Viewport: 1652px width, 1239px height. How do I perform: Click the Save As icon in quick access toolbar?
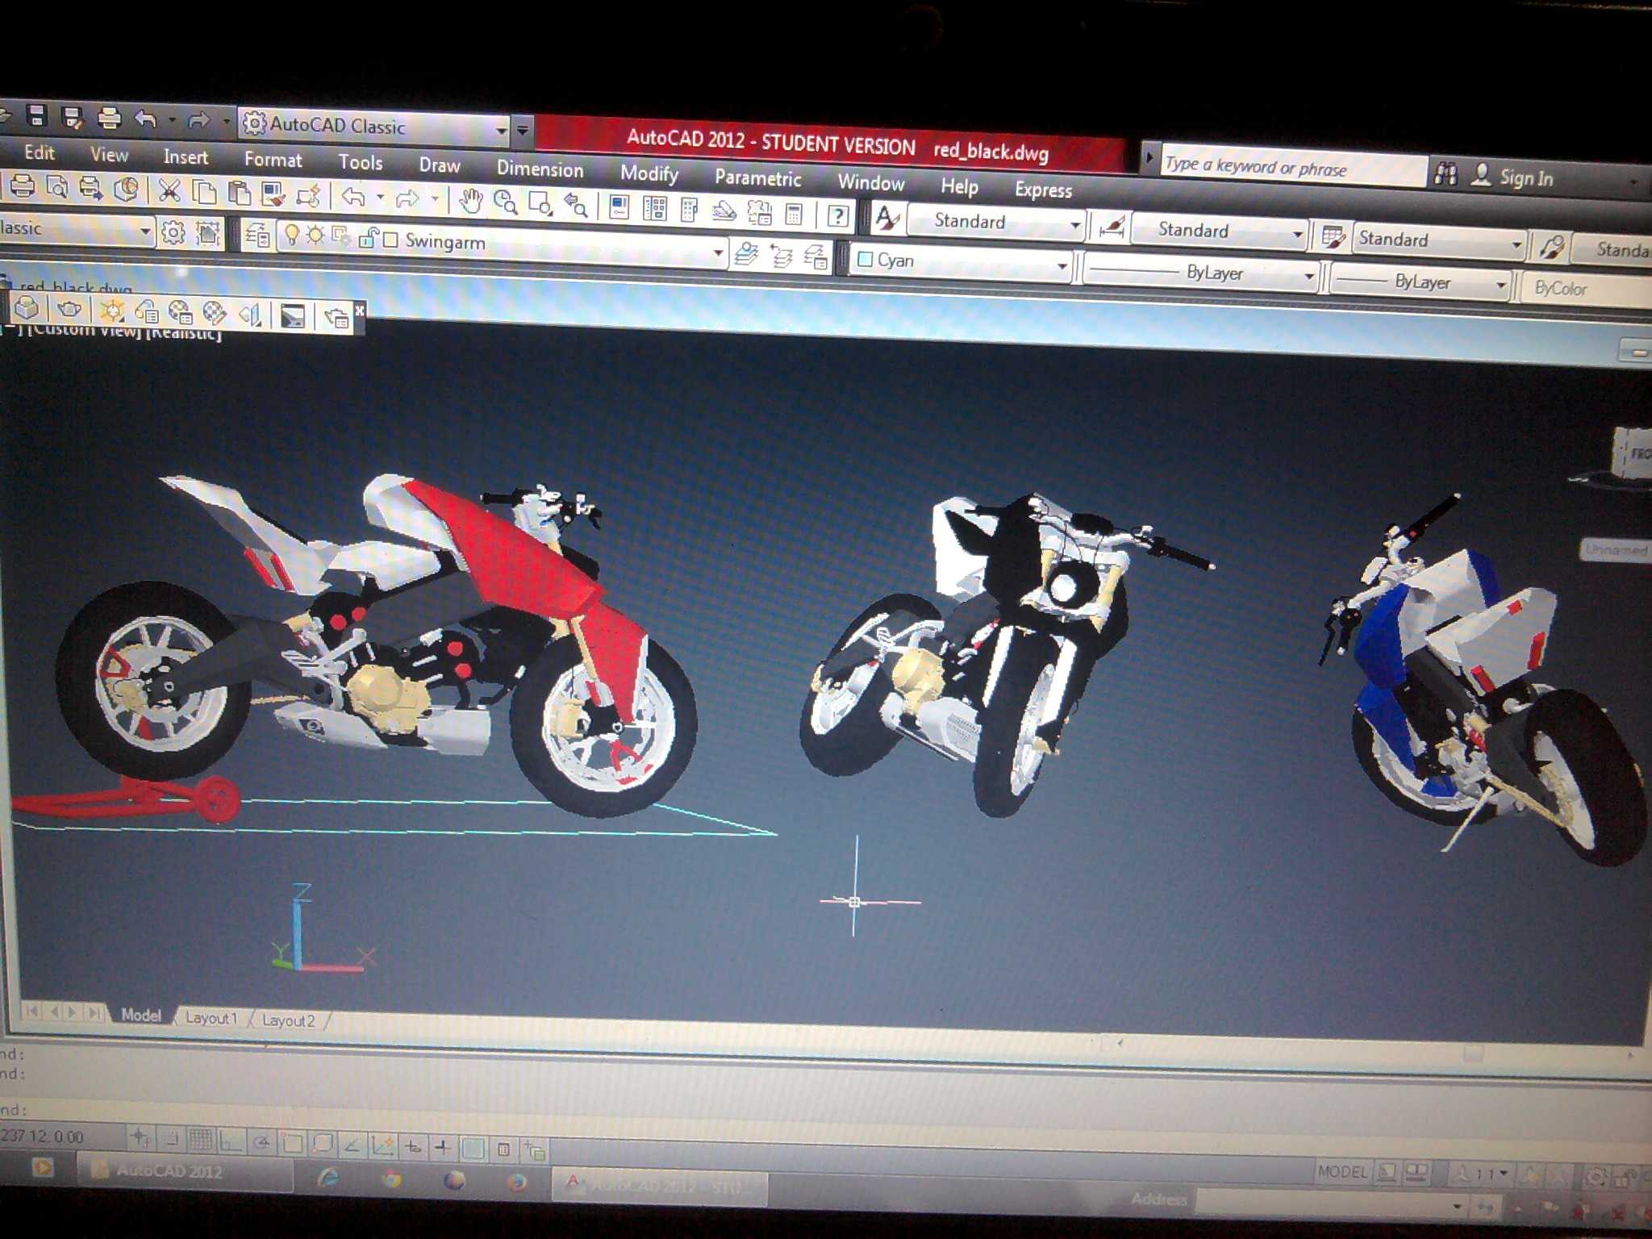(x=72, y=118)
